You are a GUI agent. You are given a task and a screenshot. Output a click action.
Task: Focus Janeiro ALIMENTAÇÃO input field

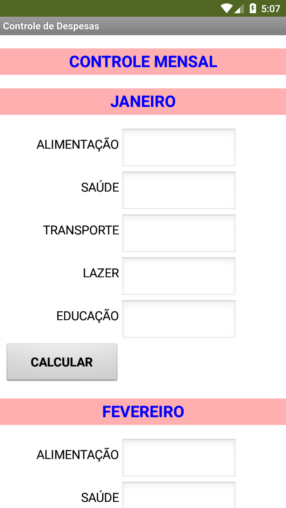[179, 147]
